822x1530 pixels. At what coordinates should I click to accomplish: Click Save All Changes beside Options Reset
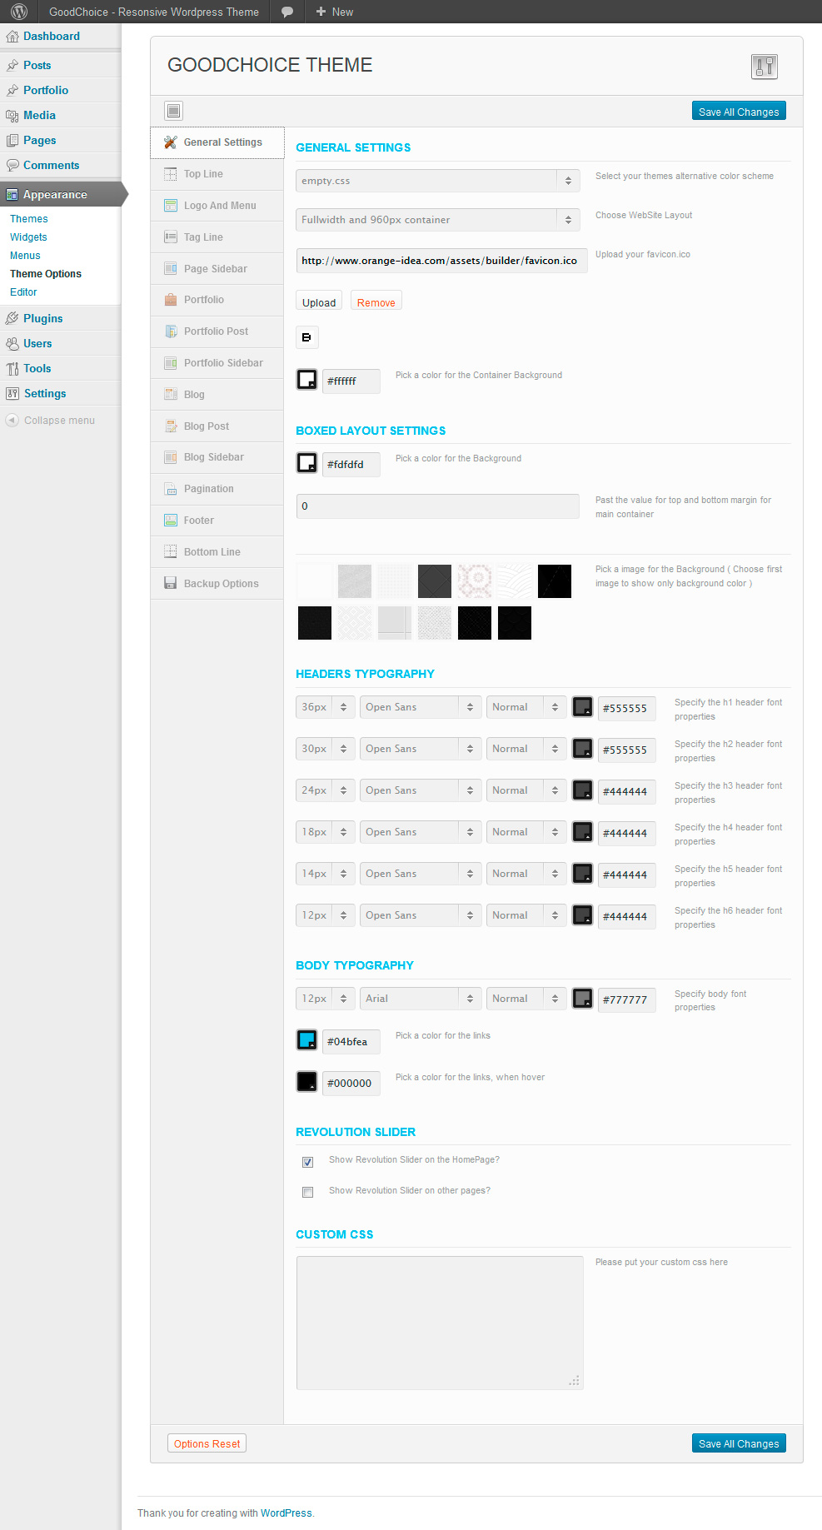(x=739, y=1443)
